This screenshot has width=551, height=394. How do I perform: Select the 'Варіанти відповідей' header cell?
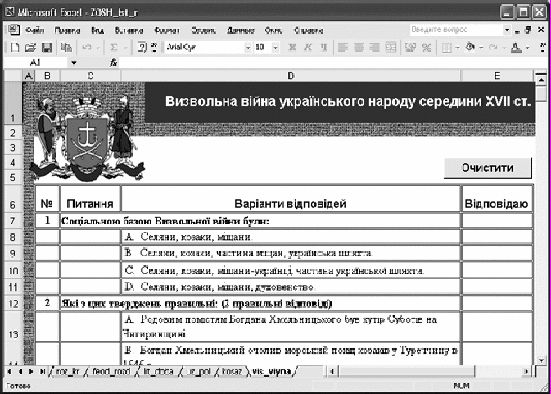291,198
